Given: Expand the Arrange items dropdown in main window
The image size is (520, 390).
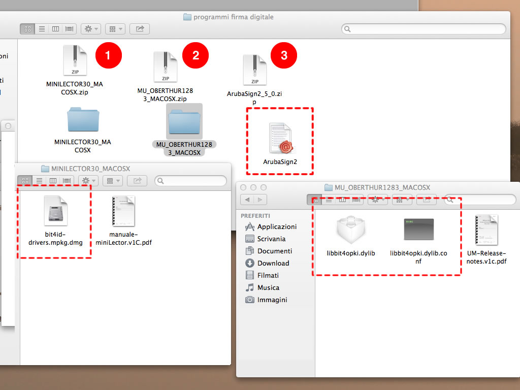Looking at the screenshot, I should [x=115, y=29].
